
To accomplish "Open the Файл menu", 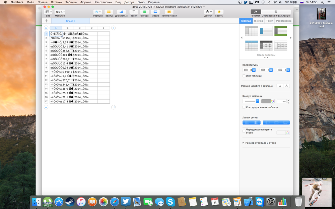I will (x=30, y=2).
